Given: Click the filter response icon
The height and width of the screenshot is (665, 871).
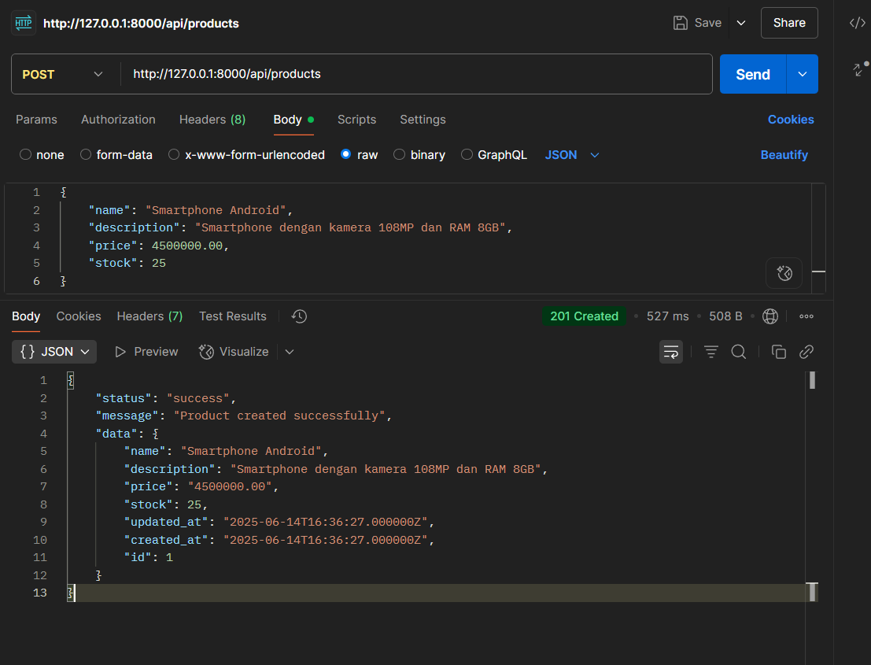Looking at the screenshot, I should [711, 352].
